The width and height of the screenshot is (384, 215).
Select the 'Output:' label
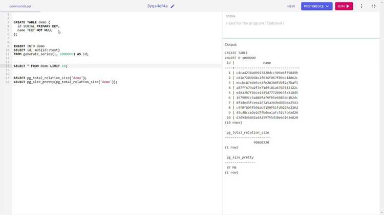(231, 45)
